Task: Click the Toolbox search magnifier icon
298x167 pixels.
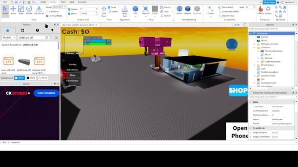Action: pos(51,38)
